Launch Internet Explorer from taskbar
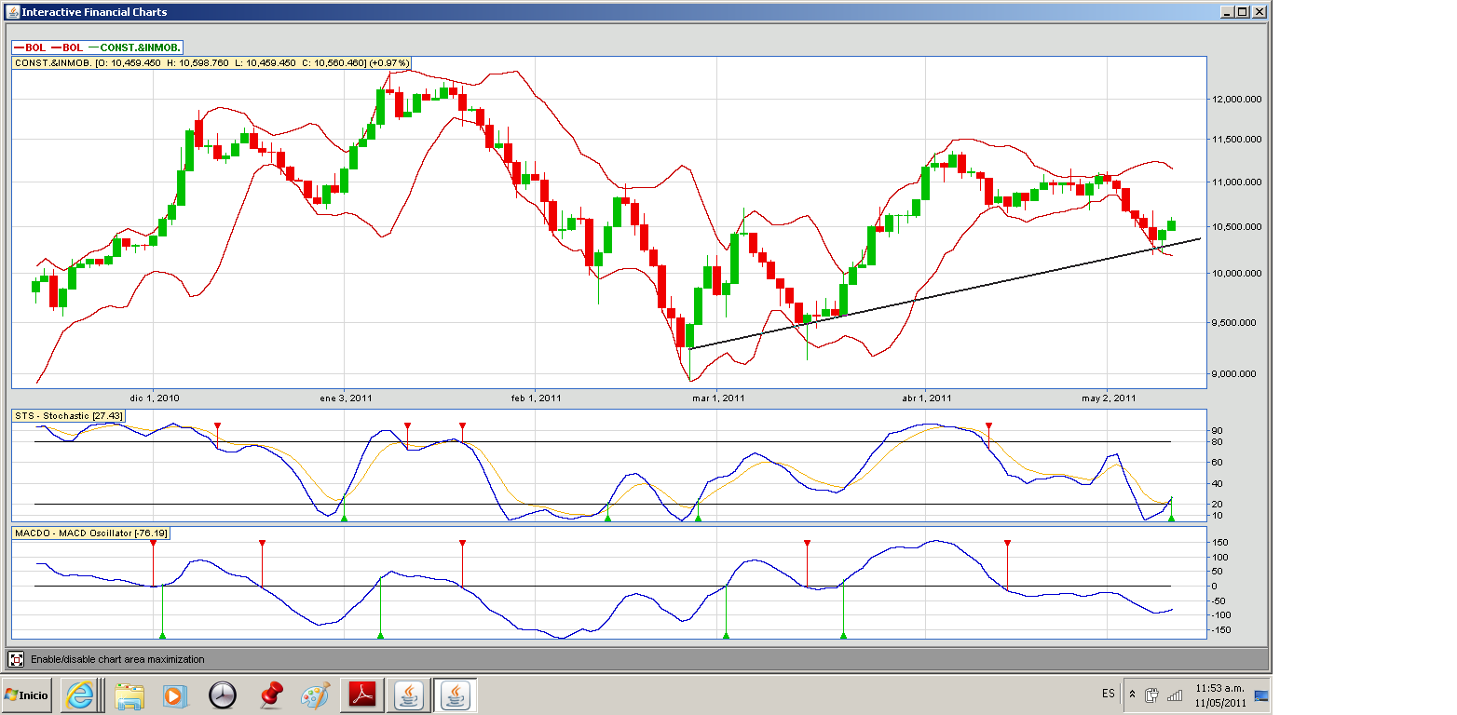The image size is (1457, 715). point(79,695)
